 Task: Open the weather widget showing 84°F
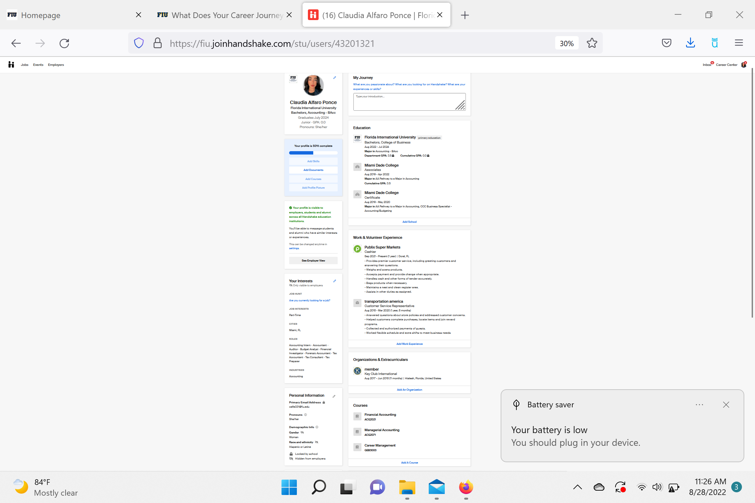point(46,487)
